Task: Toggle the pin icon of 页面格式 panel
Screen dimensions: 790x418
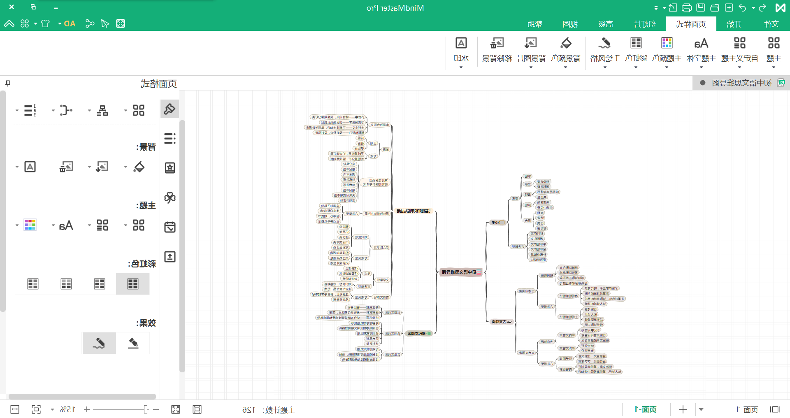Action: coord(8,84)
